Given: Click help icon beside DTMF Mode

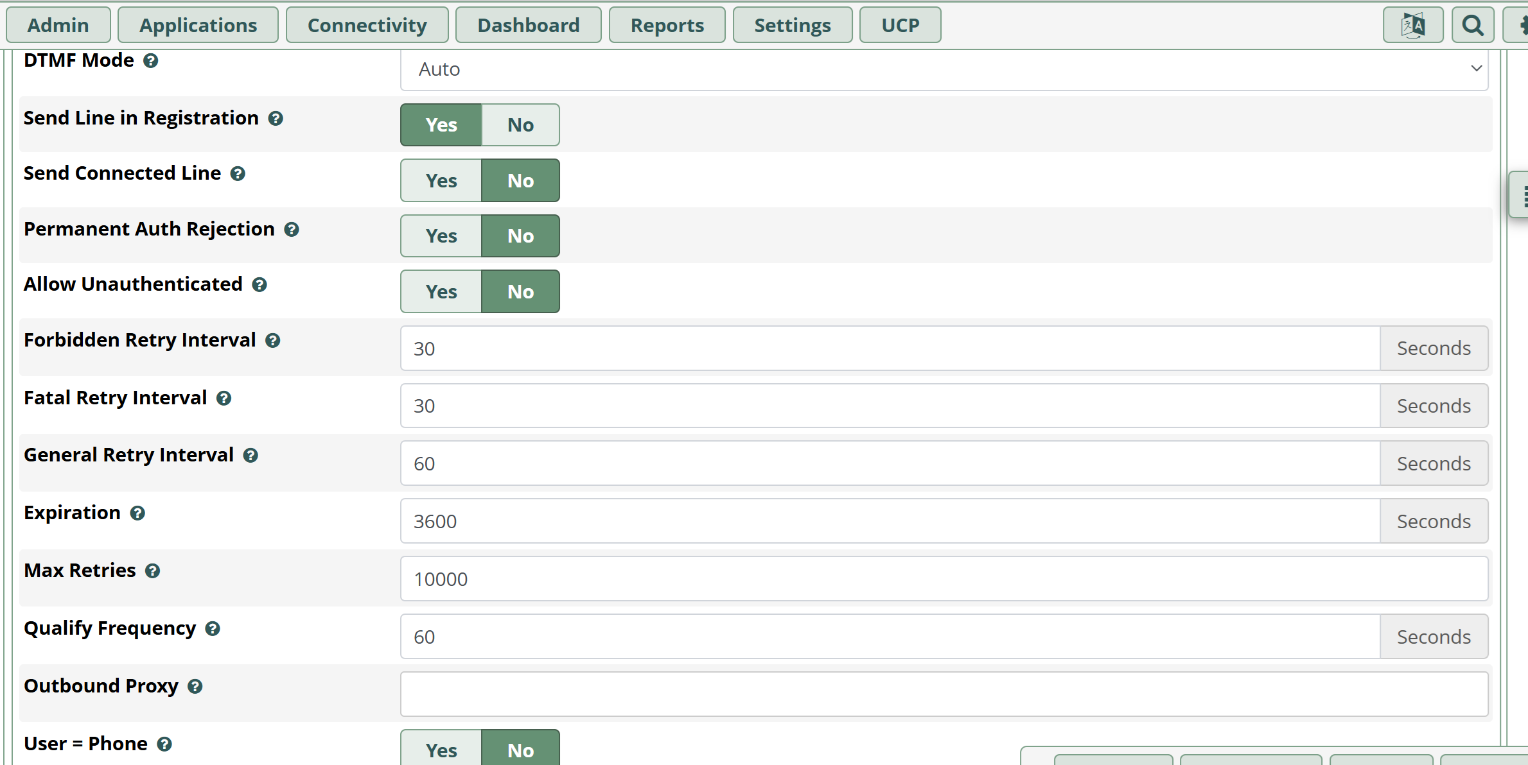Looking at the screenshot, I should [x=151, y=61].
